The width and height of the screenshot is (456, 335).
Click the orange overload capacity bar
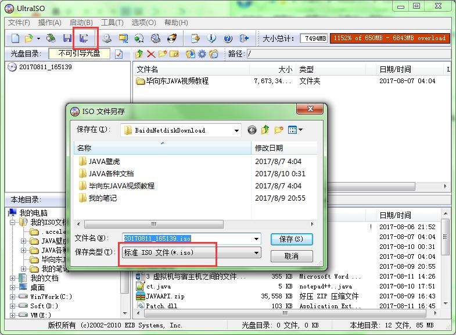point(390,38)
